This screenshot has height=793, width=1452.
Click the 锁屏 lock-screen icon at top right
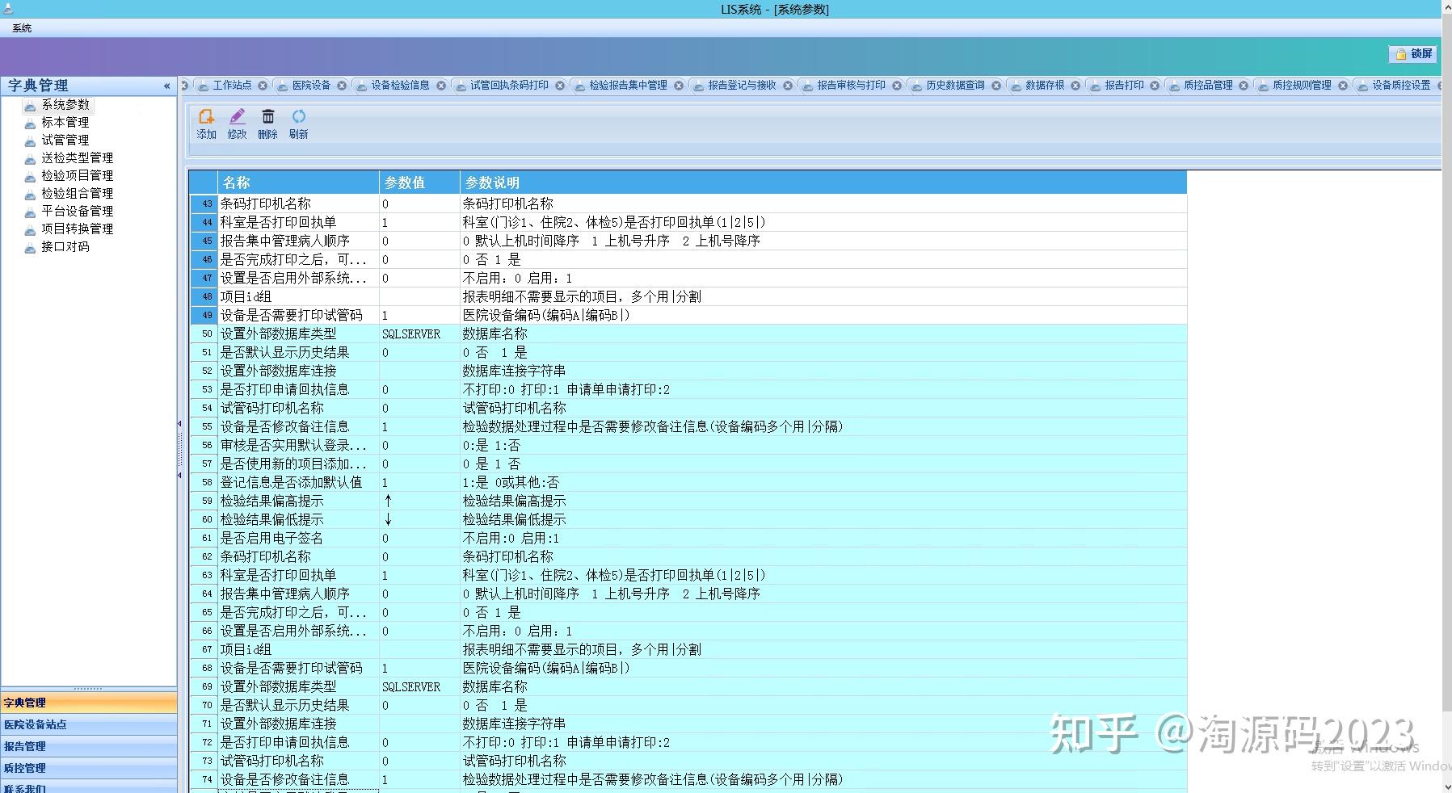tap(1400, 55)
